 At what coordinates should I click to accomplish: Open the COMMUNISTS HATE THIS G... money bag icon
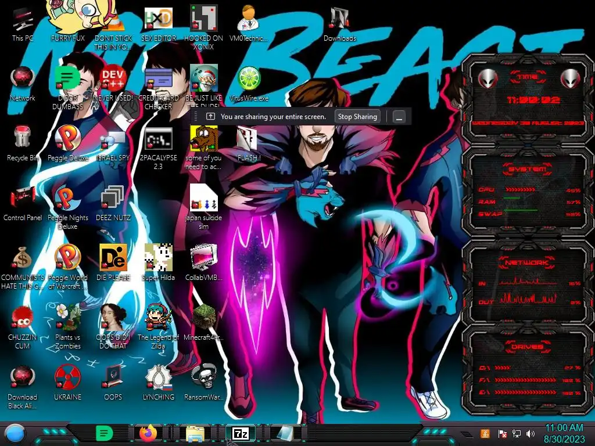23,267
